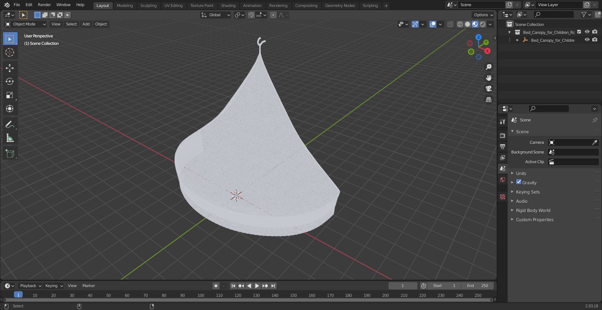Screen dimensions: 602x310
Task: Choose the Move tool
Action: click(x=10, y=68)
